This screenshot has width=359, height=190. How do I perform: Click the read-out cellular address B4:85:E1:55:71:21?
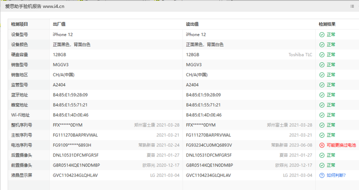point(203,105)
